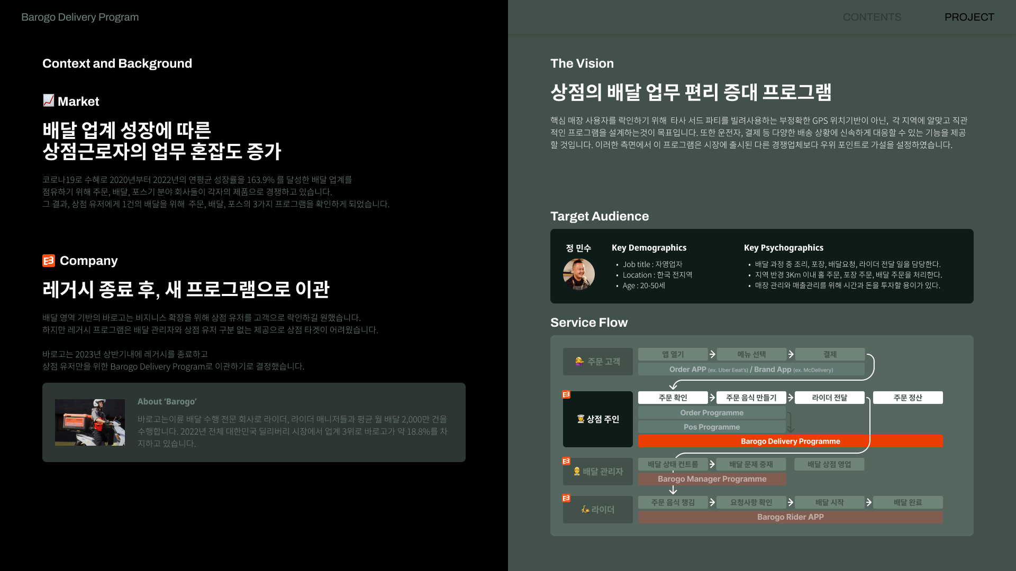Click the 주문 음식 만들기 flow step

751,398
